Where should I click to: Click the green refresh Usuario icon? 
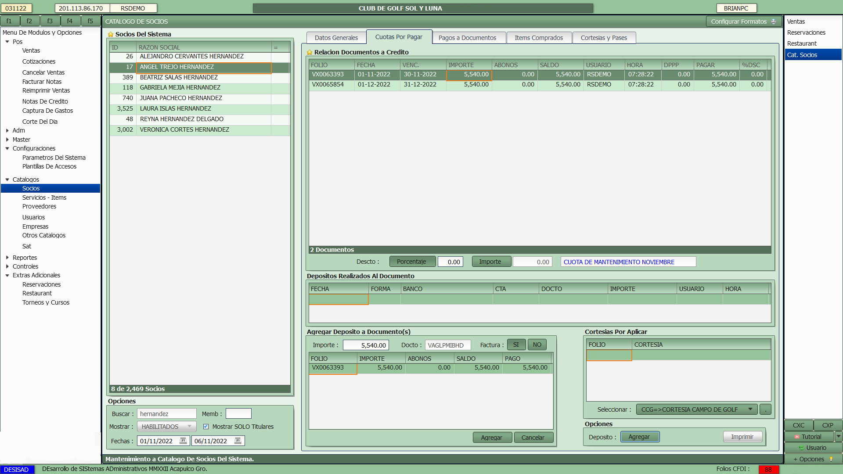801,448
